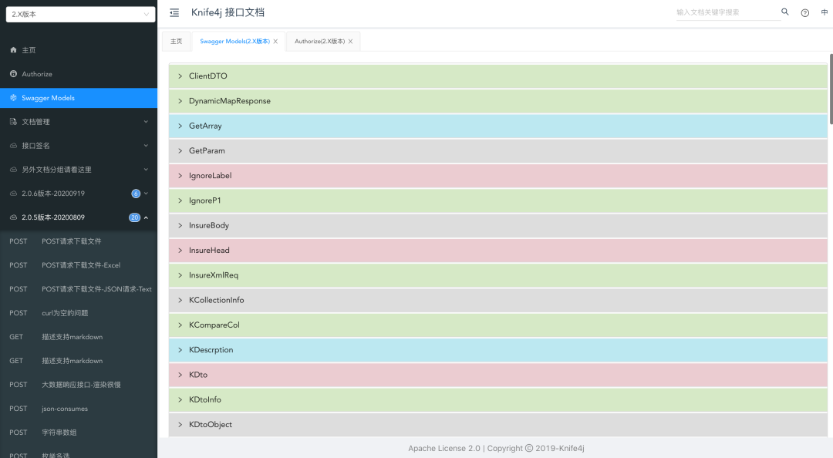Expand the KDtoInfo model panel
The height and width of the screenshot is (458, 833).
pyautogui.click(x=498, y=399)
